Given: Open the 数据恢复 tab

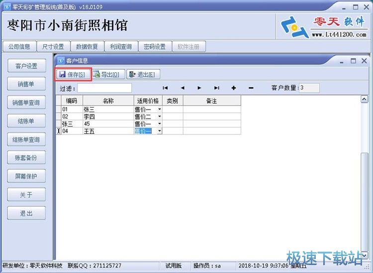Looking at the screenshot, I should point(87,46).
